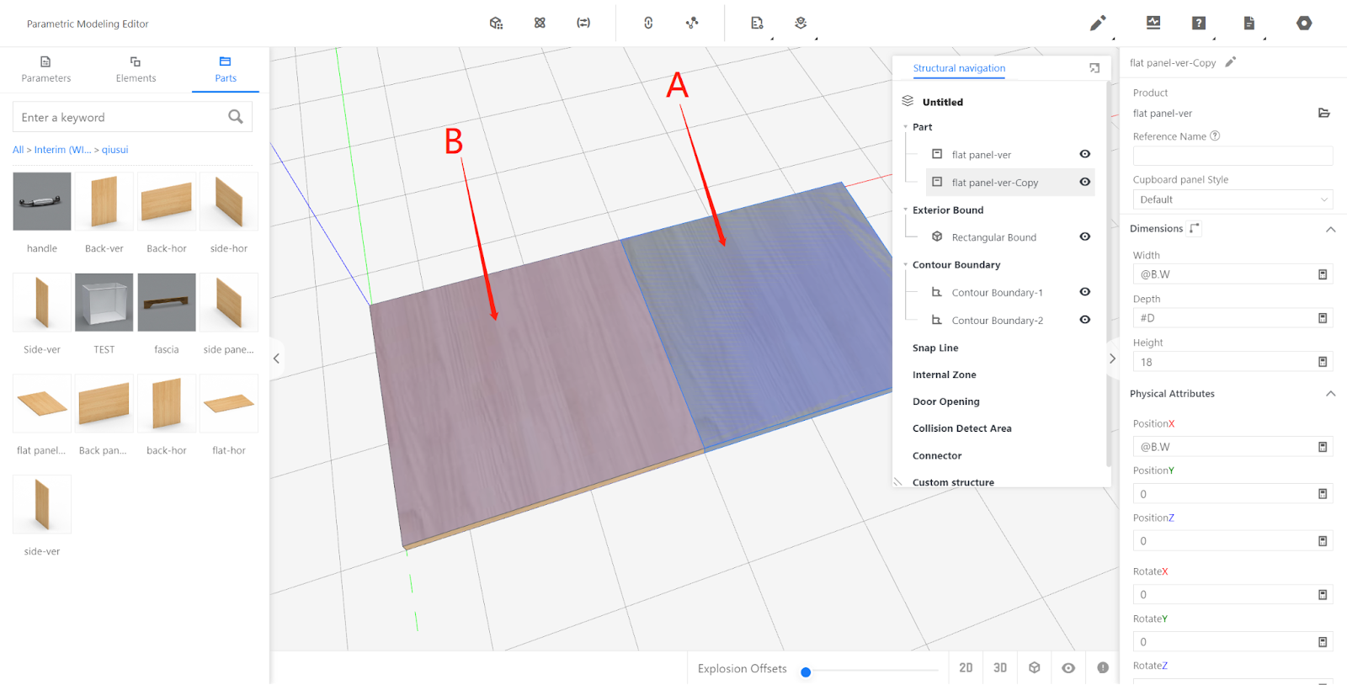Viewport: 1347px width, 685px height.
Task: Switch to the Parameters tab
Action: (45, 69)
